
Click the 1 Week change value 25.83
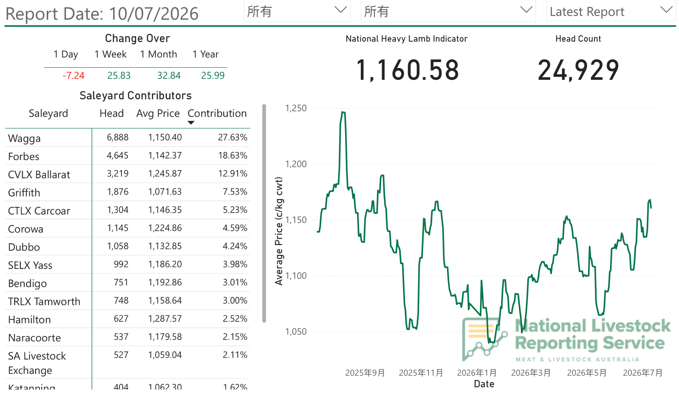point(119,75)
